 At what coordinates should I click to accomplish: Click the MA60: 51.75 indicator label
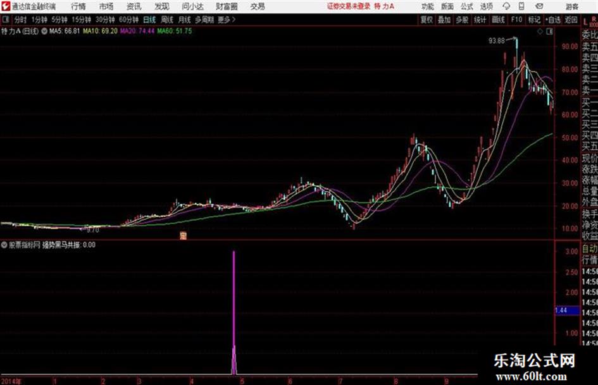[x=175, y=31]
